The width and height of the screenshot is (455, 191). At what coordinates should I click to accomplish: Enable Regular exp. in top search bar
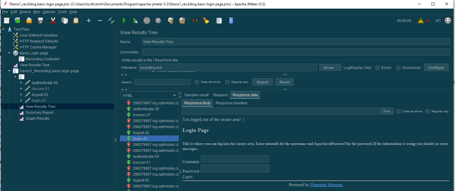(x=227, y=82)
